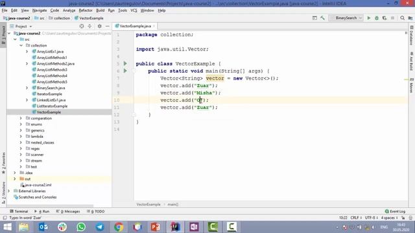Toggle the Project tool window stripe button
This screenshot has width=415, height=233.
[3, 35]
